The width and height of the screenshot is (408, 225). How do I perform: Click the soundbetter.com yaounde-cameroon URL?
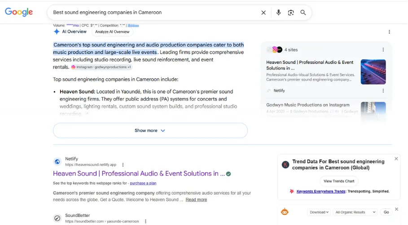[102, 221]
